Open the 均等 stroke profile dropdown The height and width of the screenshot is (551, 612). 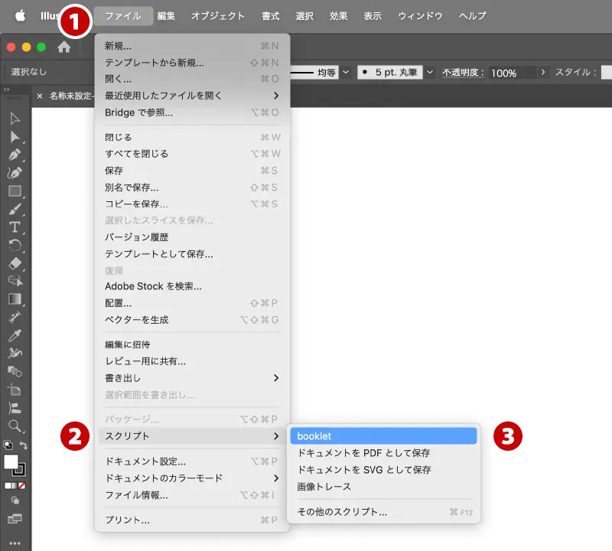click(x=346, y=72)
